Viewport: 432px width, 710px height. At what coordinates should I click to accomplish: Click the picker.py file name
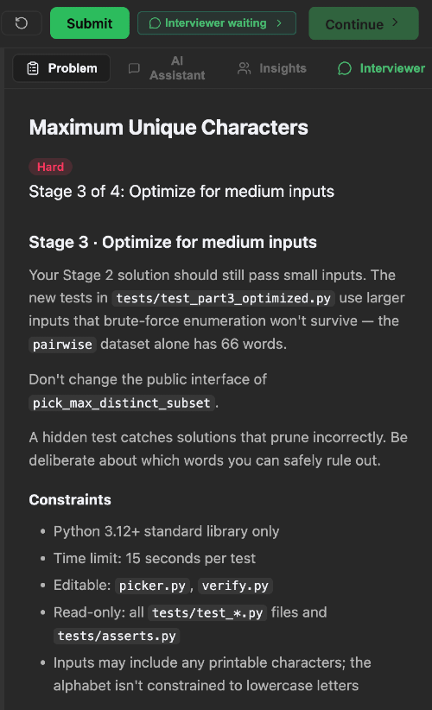click(152, 586)
